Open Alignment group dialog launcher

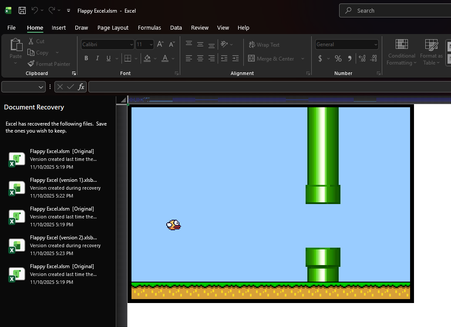308,74
